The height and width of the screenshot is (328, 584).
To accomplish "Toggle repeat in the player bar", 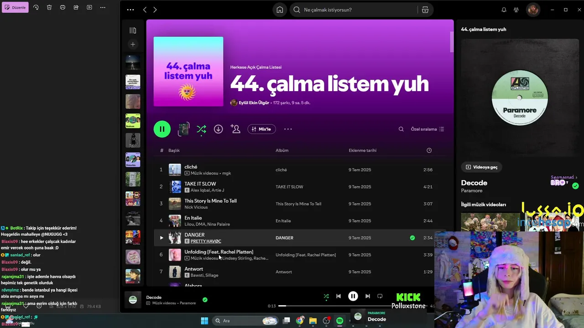I will (380, 296).
